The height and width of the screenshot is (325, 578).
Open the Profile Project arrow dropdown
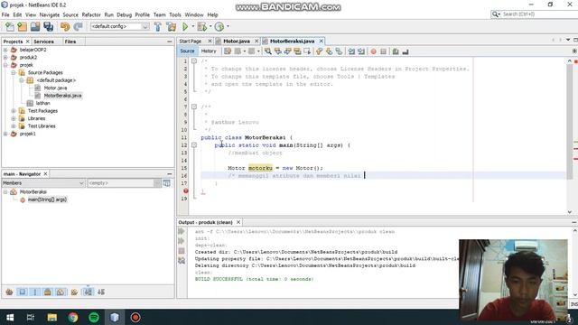[x=228, y=26]
